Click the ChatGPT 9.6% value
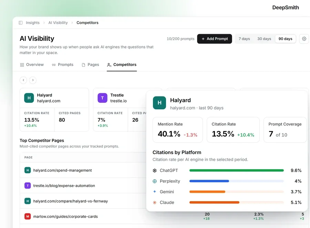310x228 pixels. tap(296, 170)
